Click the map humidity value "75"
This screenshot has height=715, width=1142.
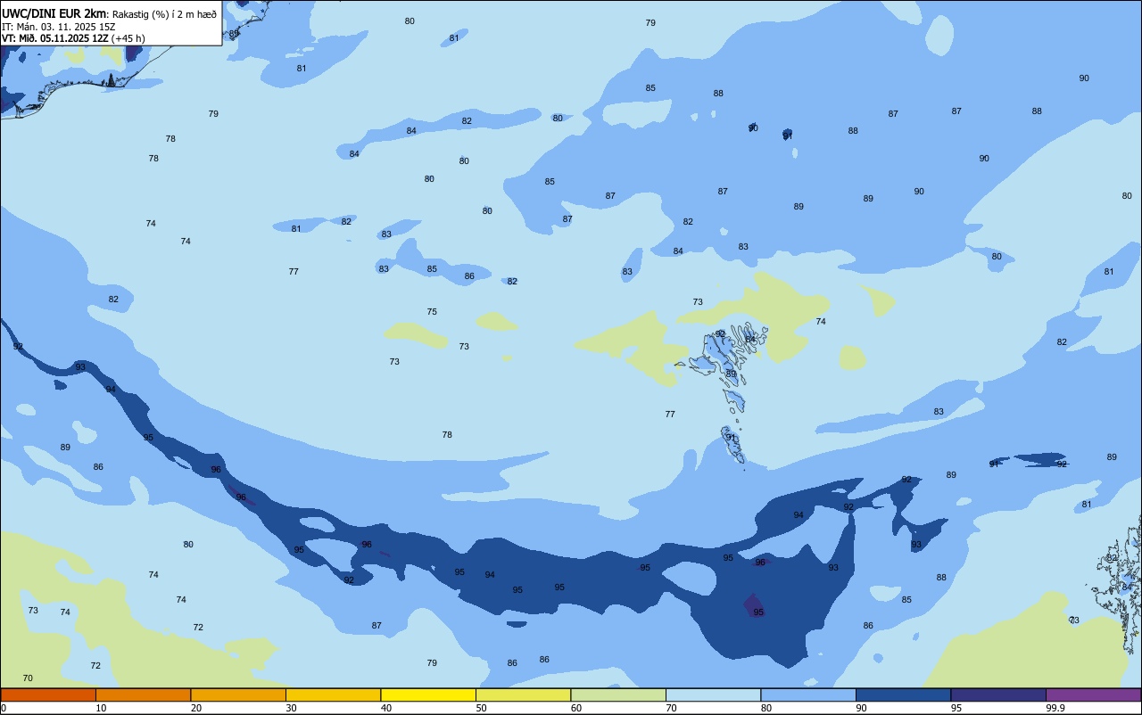pos(432,312)
